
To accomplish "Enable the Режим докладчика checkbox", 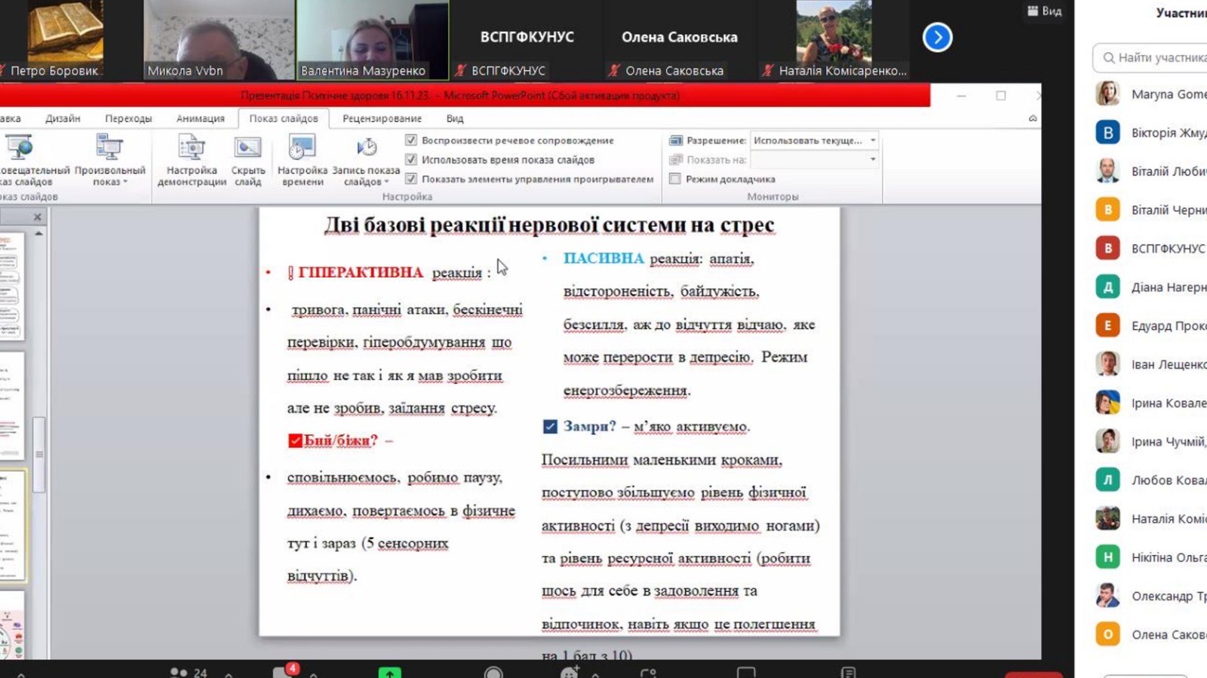I will [675, 179].
